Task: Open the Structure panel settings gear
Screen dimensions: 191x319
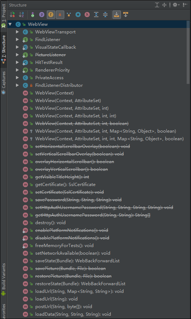Action: 176,5
